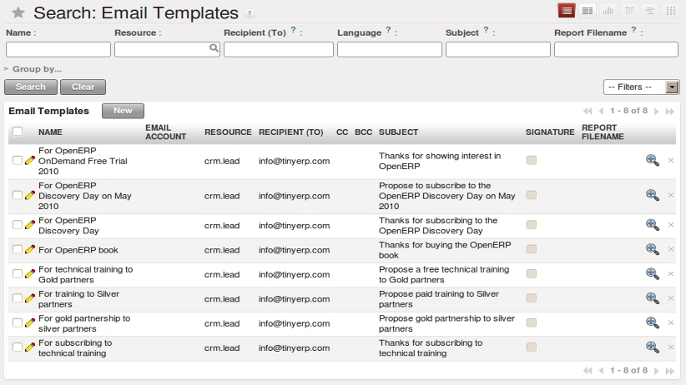686x385 pixels.
Task: Open calendar view icon
Action: coord(629,11)
